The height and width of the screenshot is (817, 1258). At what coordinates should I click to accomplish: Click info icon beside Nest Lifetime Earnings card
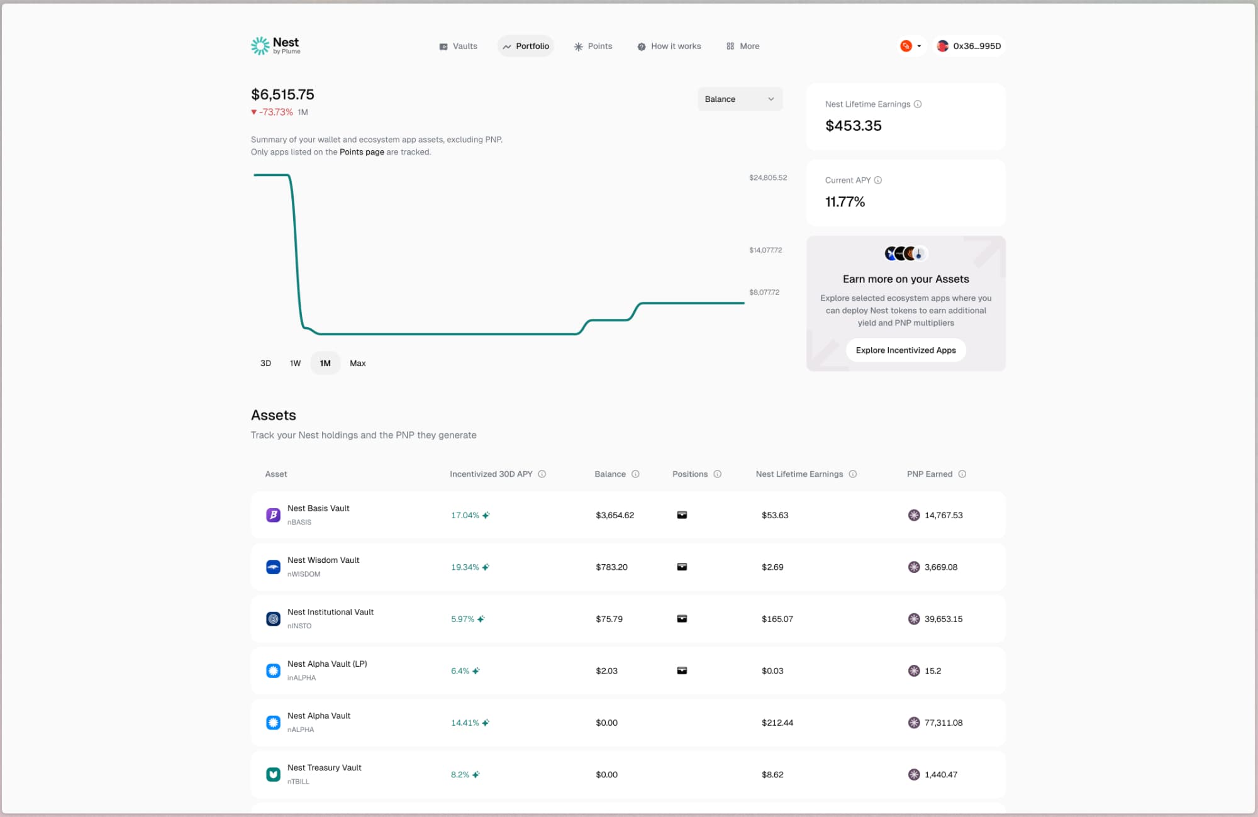pyautogui.click(x=918, y=104)
